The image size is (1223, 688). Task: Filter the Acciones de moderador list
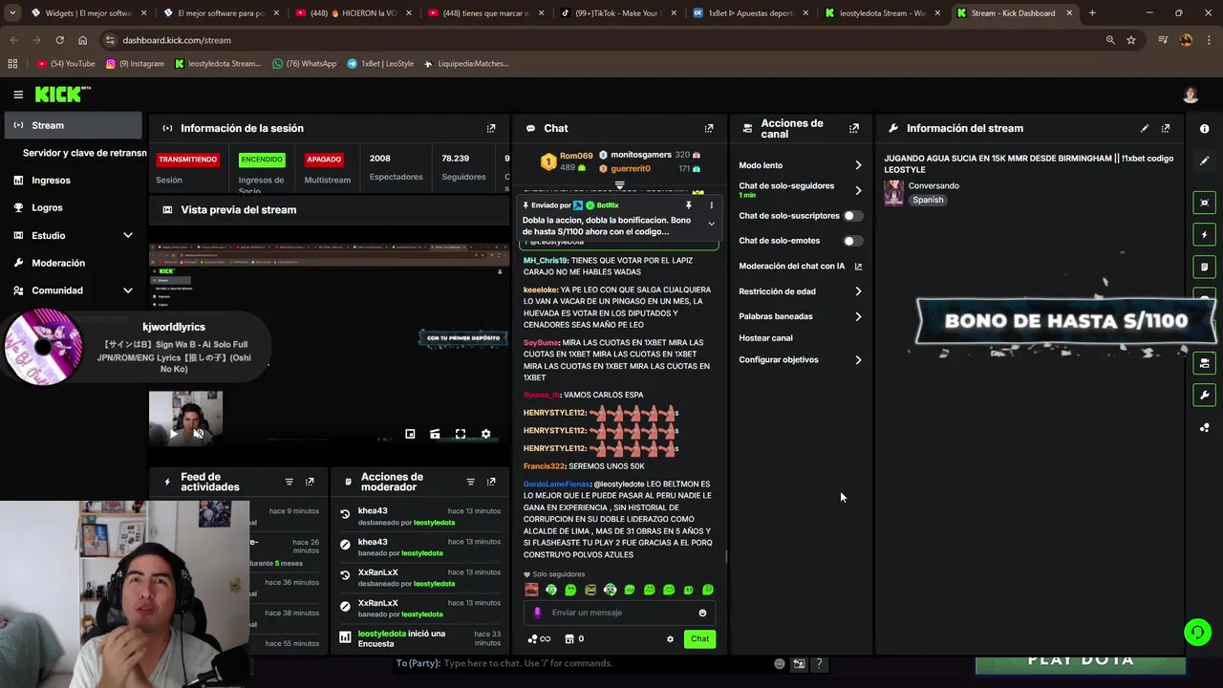470,482
